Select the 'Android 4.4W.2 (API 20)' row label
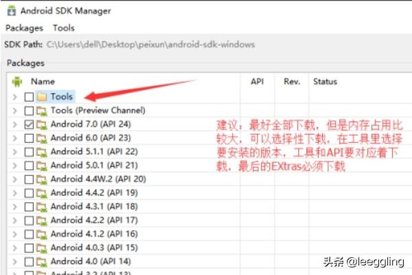Viewport: 412px width, 275px height. pos(98,179)
